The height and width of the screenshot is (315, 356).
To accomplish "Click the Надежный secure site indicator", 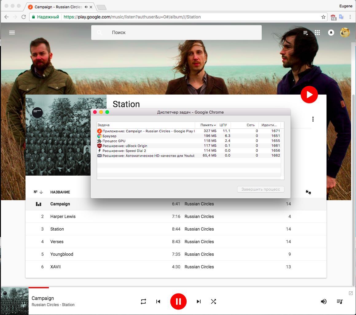I will click(x=46, y=17).
